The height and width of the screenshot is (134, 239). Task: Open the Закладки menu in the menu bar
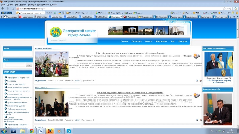[x=31, y=5]
